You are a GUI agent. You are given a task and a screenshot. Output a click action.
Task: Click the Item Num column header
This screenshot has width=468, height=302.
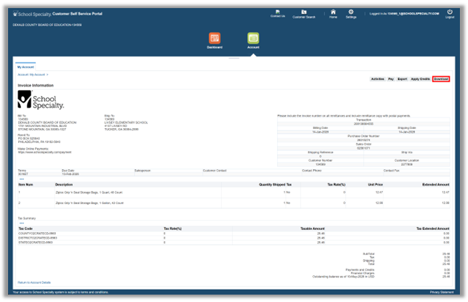[26, 185]
